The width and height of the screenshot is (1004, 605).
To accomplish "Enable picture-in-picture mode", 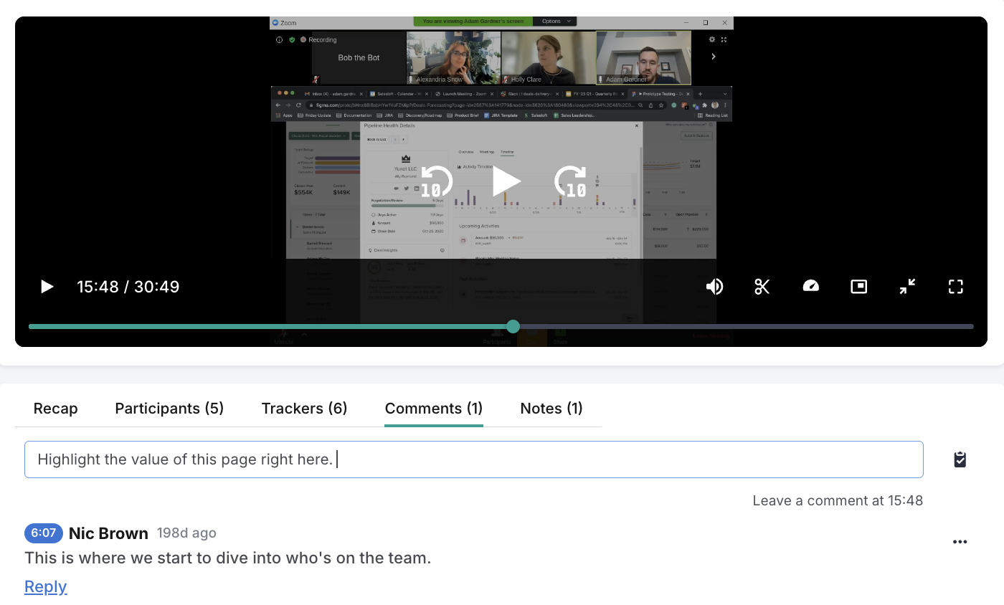I will pyautogui.click(x=858, y=287).
